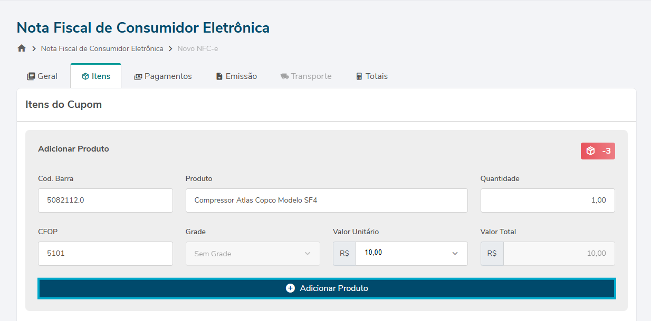
Task: Click the Totais calculator icon
Action: (x=359, y=76)
